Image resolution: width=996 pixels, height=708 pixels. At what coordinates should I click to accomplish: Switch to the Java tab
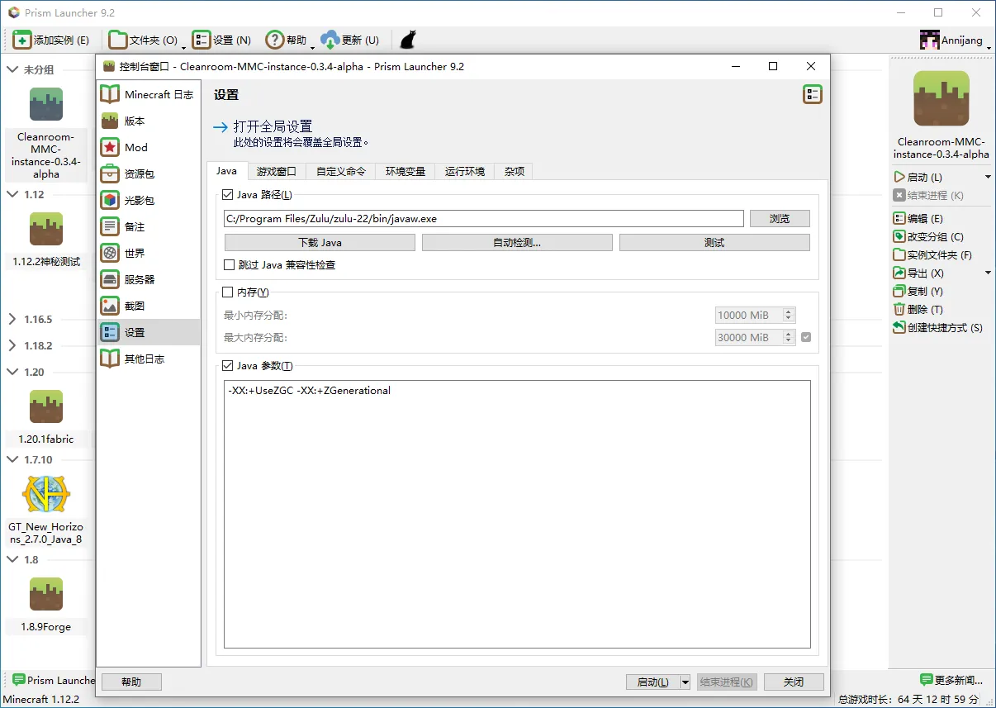[226, 171]
